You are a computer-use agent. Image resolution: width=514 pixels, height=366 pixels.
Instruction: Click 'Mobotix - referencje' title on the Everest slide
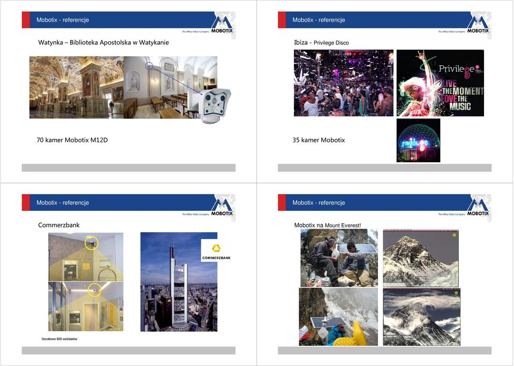[x=319, y=202]
